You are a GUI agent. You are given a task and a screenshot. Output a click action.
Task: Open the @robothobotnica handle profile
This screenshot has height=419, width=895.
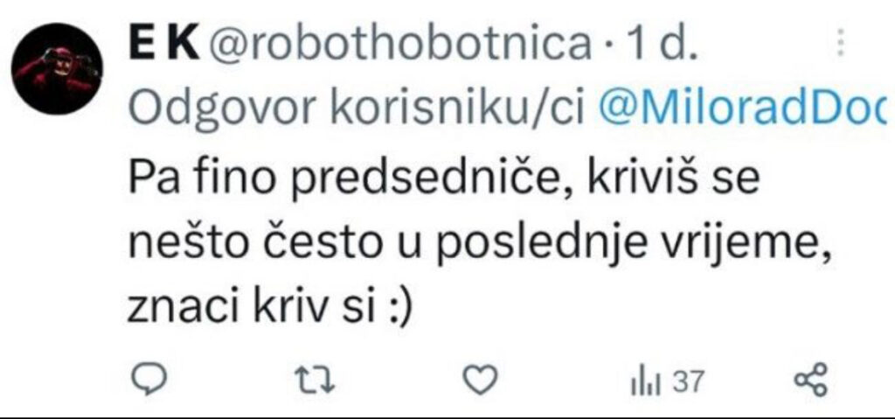(399, 44)
